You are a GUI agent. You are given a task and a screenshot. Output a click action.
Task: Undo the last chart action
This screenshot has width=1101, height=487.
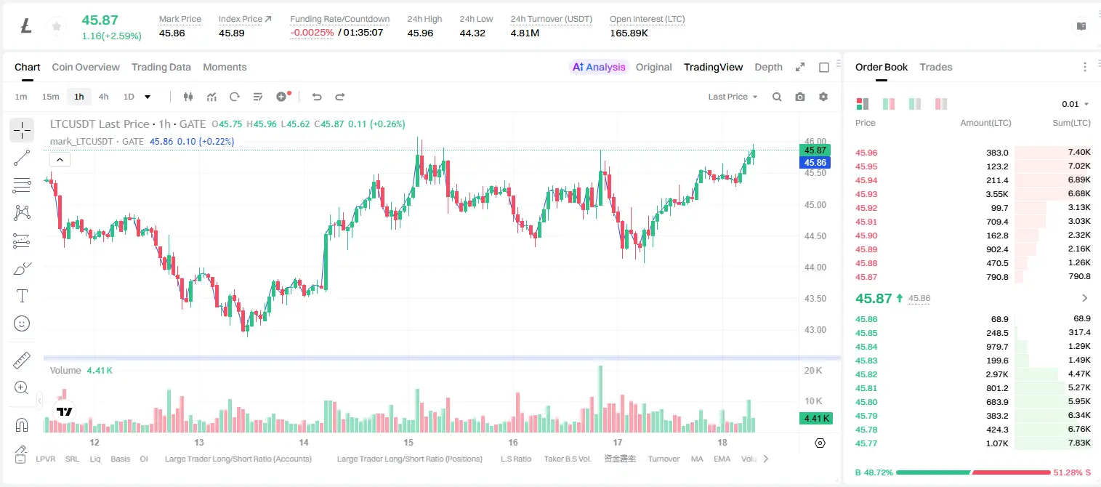pyautogui.click(x=317, y=97)
